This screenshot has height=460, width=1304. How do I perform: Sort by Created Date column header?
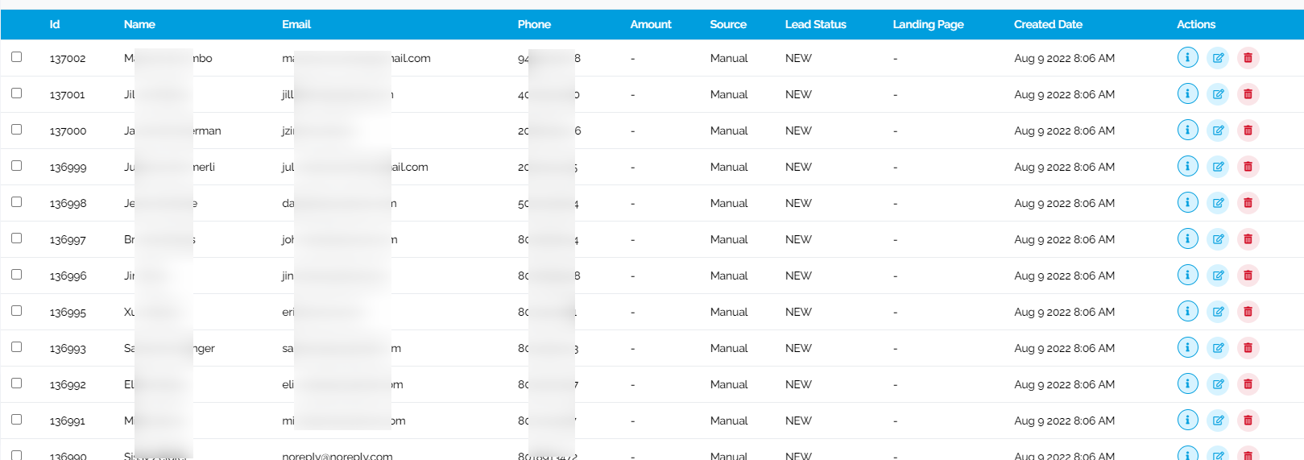pos(1048,24)
